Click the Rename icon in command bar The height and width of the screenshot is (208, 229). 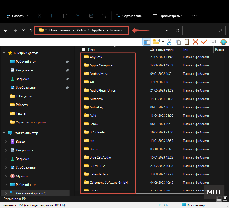(78, 16)
